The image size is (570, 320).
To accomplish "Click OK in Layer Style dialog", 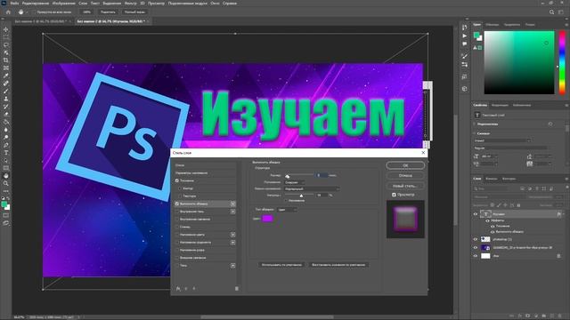I will 405,165.
